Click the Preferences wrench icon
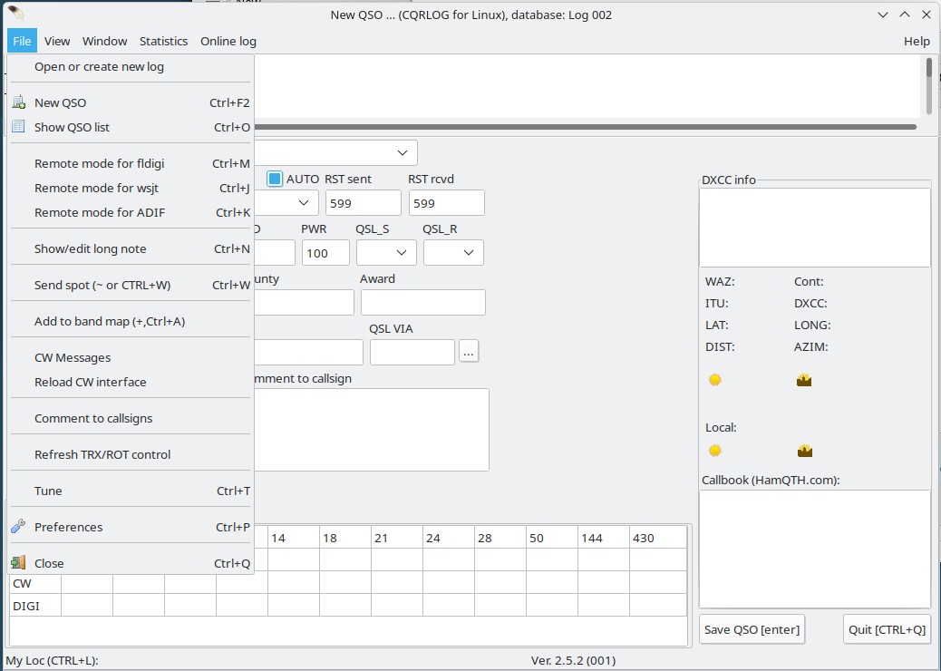 19,526
